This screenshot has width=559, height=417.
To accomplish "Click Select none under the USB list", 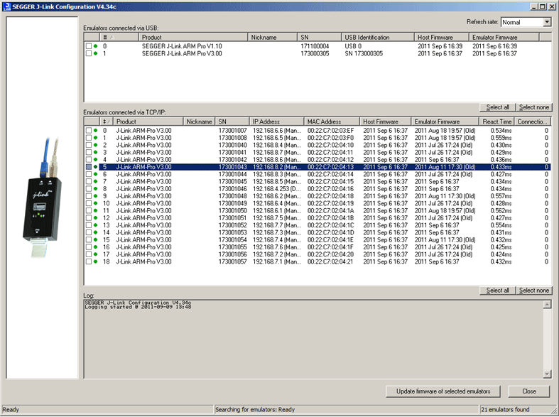I will coord(533,107).
